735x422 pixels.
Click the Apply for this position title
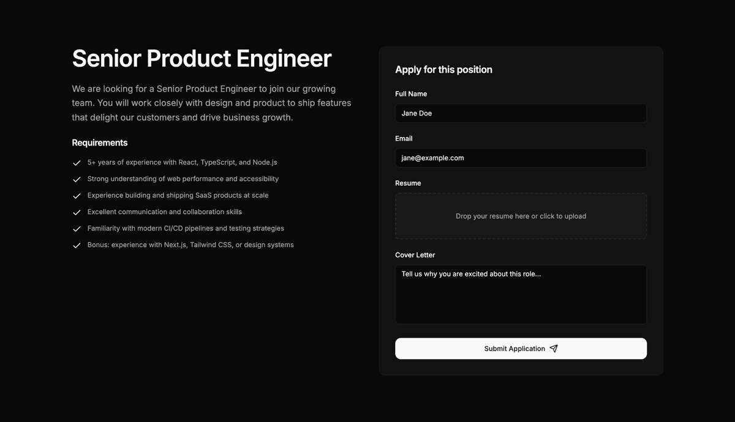443,70
